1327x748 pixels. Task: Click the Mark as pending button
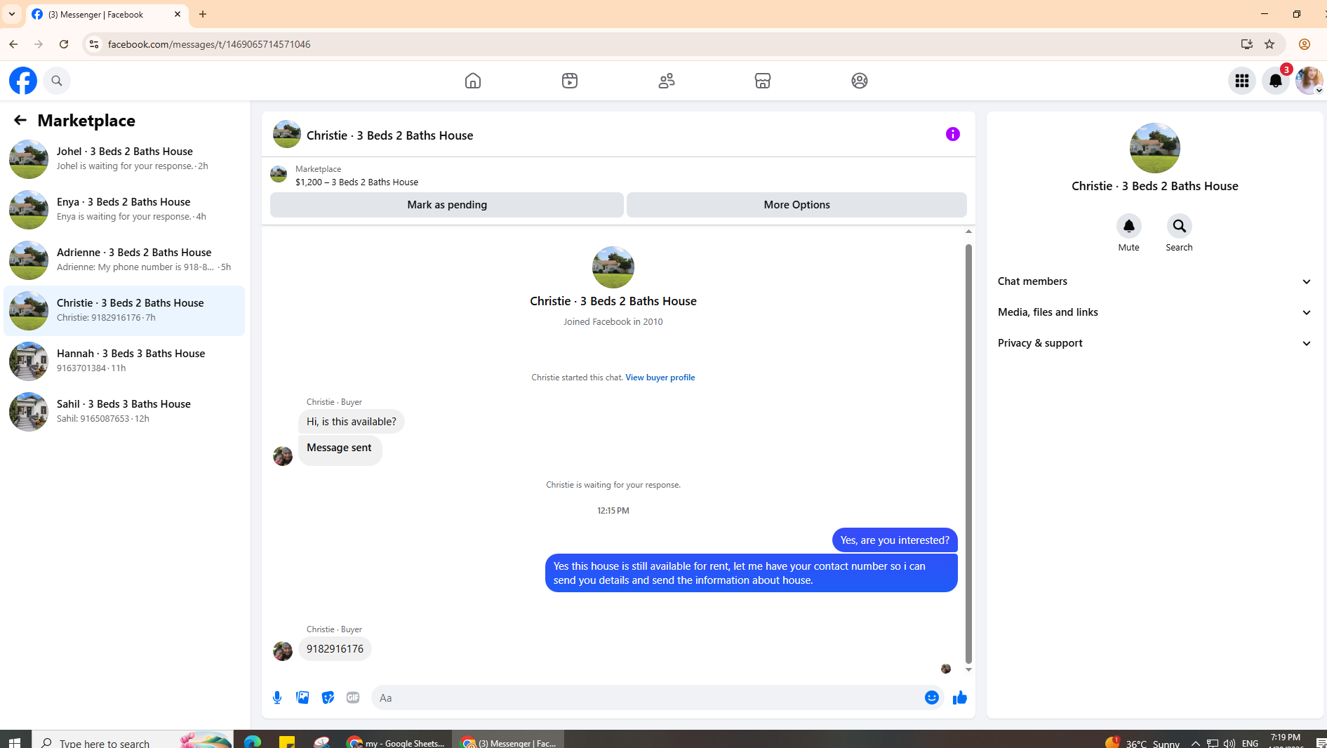[x=447, y=205]
